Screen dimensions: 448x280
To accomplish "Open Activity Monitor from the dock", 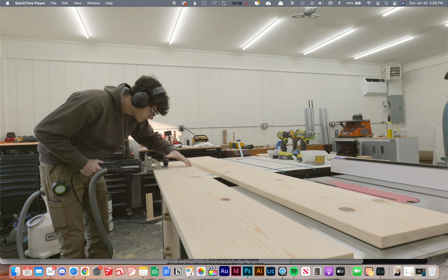I will tap(381, 271).
